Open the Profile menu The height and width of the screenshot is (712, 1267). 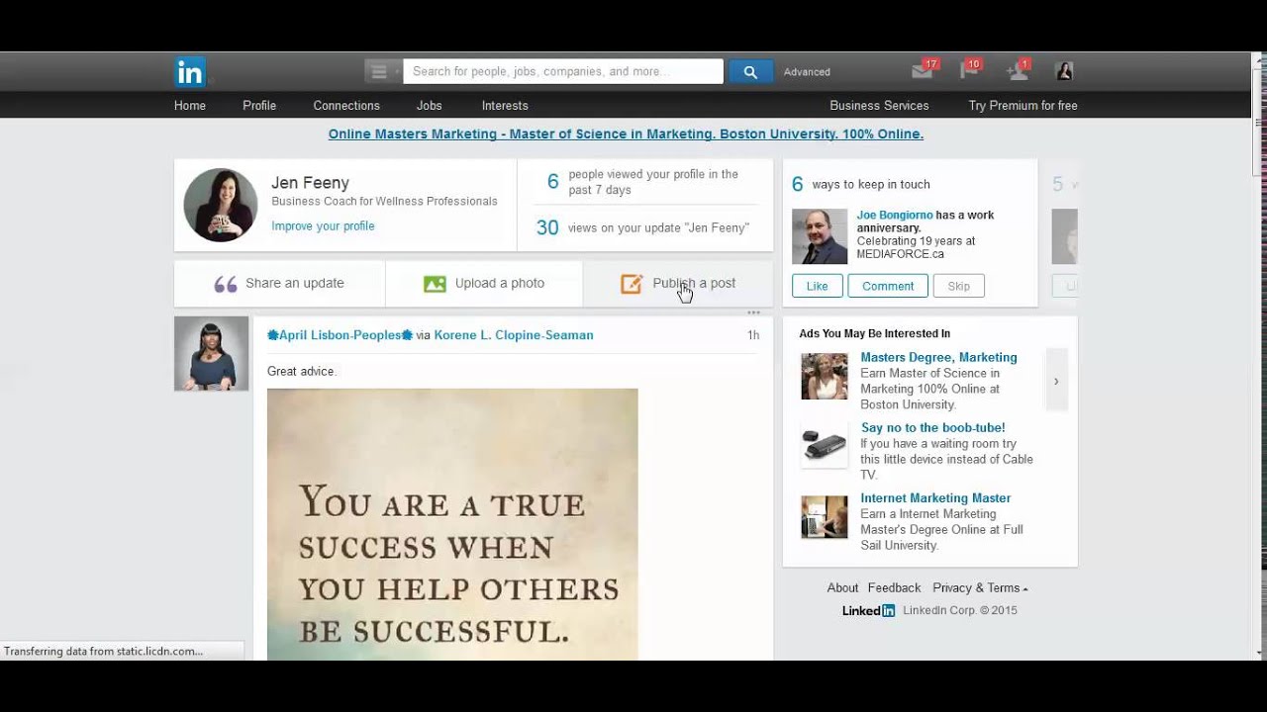[259, 105]
